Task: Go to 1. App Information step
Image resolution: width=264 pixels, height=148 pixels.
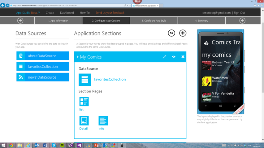Action: click(x=58, y=21)
